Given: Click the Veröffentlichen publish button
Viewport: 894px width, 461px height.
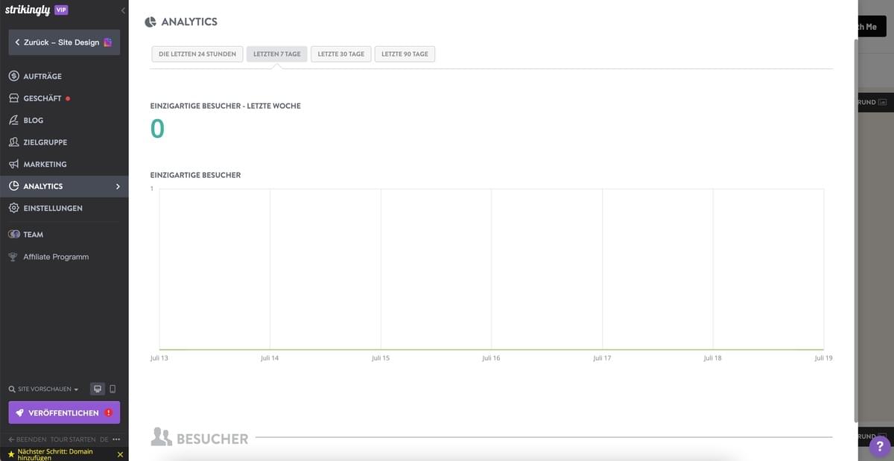Looking at the screenshot, I should [x=64, y=413].
